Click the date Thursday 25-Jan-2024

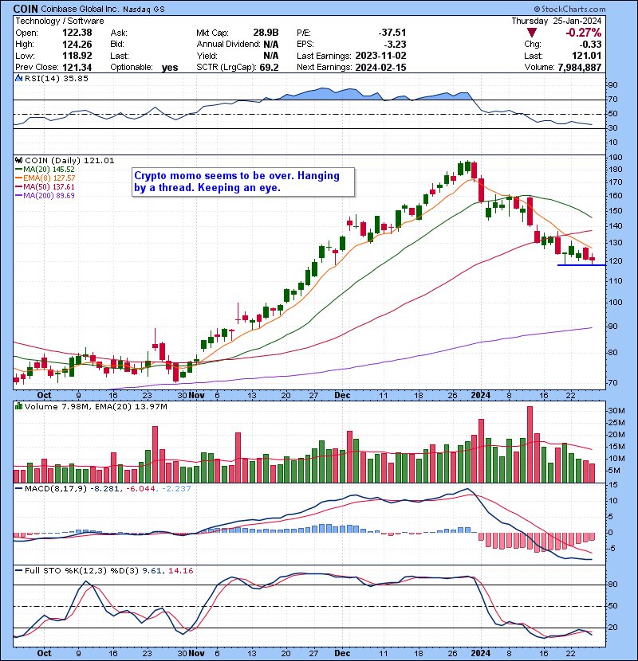[x=556, y=21]
